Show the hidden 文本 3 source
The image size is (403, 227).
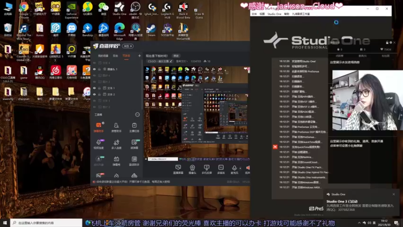(94, 100)
